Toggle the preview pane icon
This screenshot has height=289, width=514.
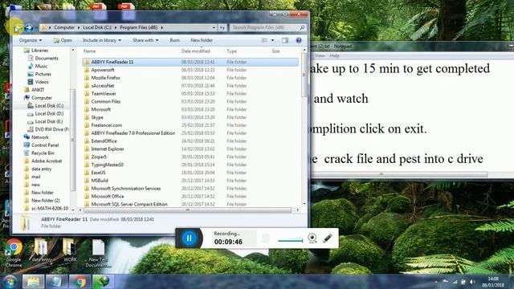[x=285, y=40]
